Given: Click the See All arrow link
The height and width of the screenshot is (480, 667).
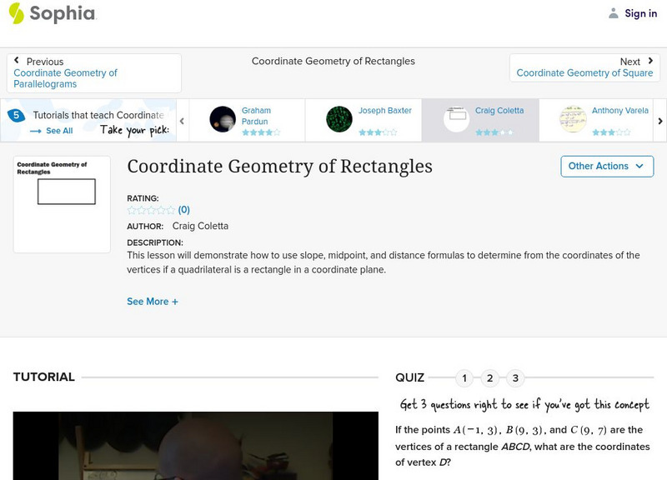Looking at the screenshot, I should tap(52, 131).
